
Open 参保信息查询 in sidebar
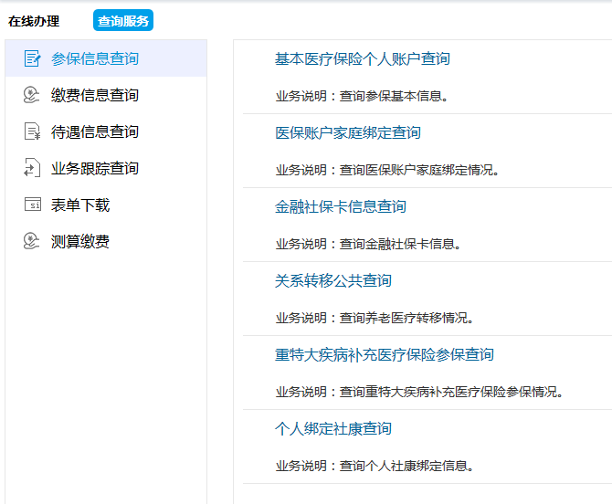pyautogui.click(x=106, y=58)
